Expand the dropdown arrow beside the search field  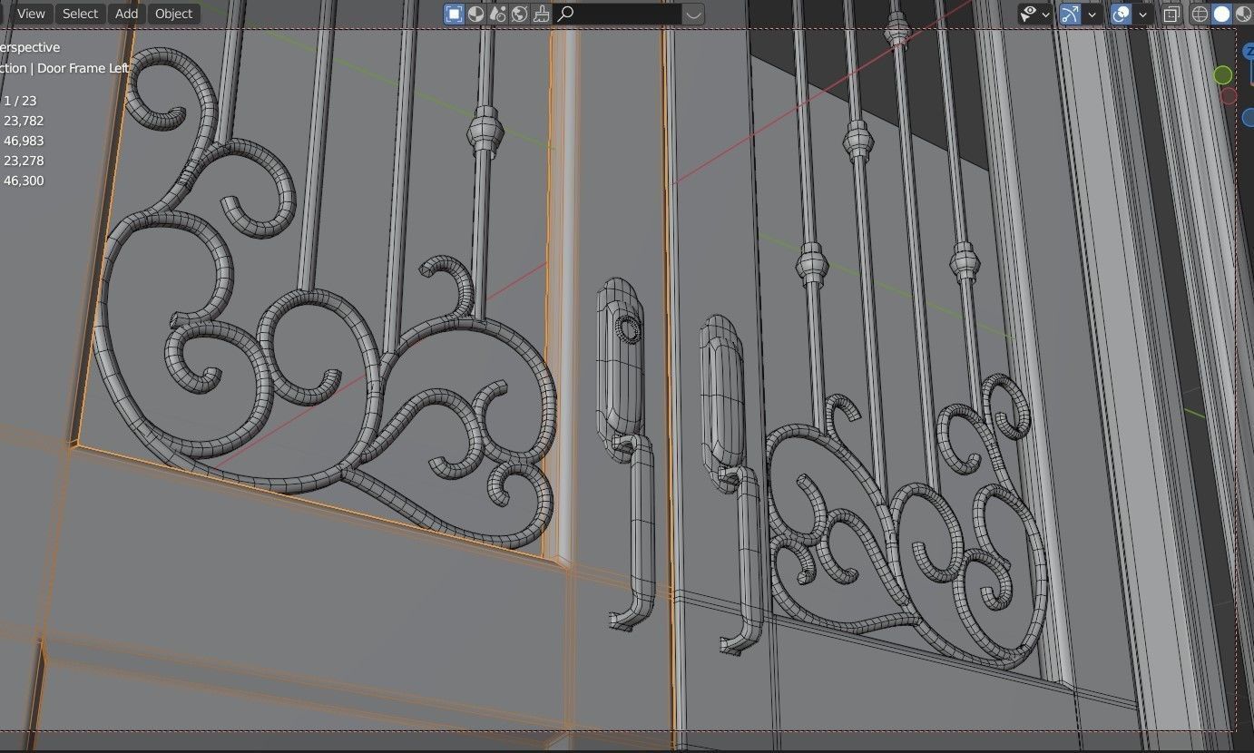tap(692, 14)
